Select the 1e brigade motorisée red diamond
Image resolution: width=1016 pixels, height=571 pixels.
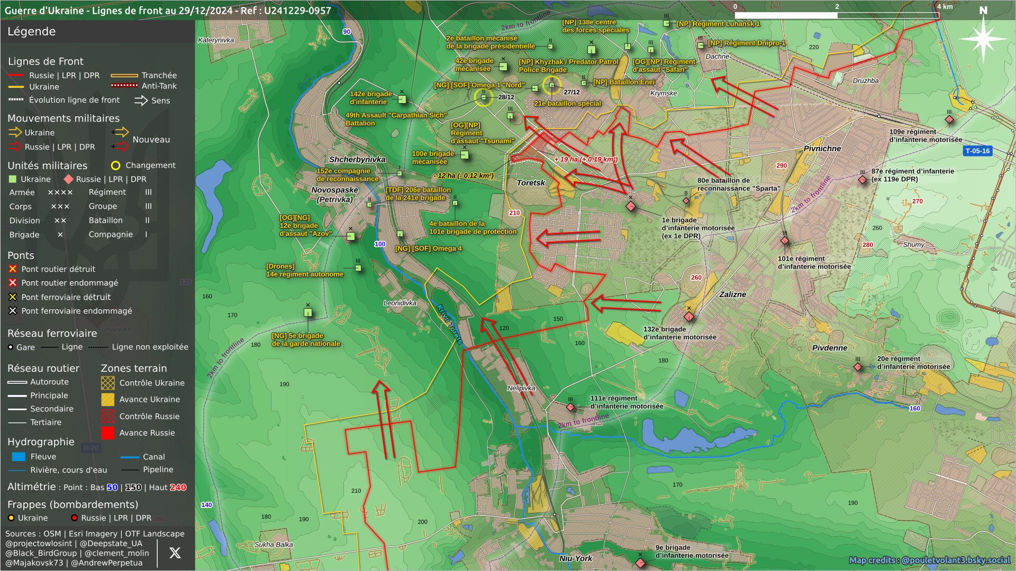tap(630, 206)
